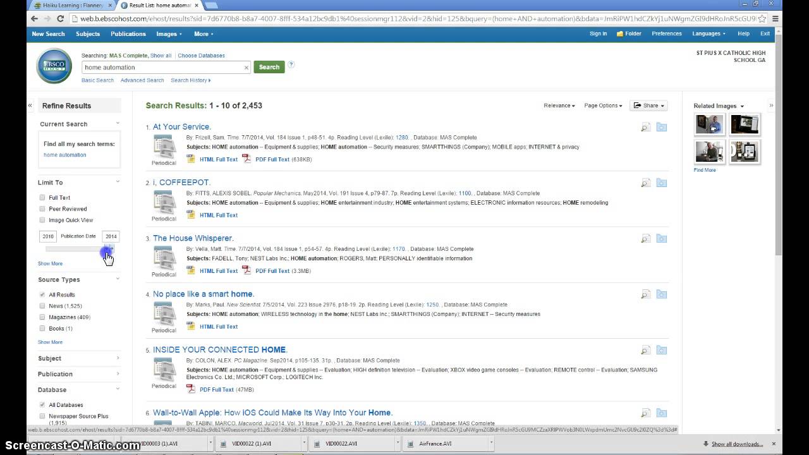Toggle the All Results source type
The height and width of the screenshot is (455, 809).
tap(42, 295)
